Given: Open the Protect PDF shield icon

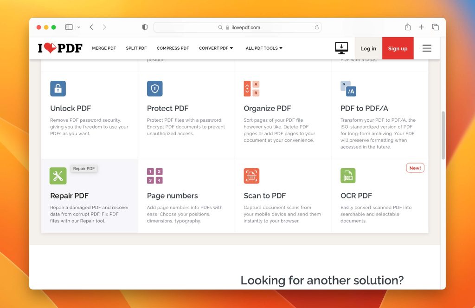Looking at the screenshot, I should (155, 89).
